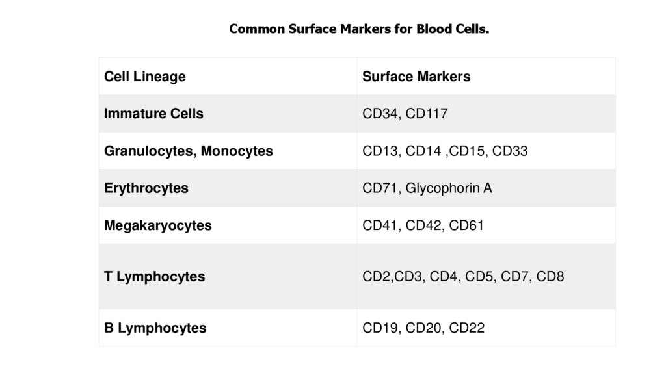Select the Granulocytes, Monocytes row label

coord(188,151)
